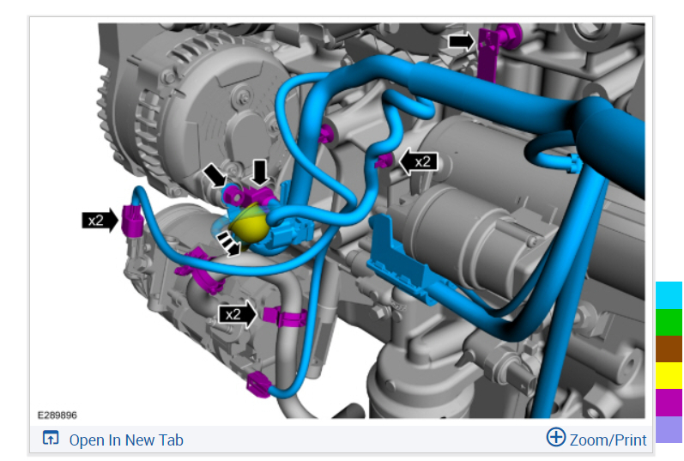Screen dimensions: 684x461
Task: Click the E289896 image reference text
Action: pos(58,416)
